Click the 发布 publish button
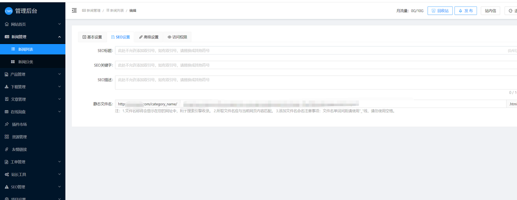Viewport: 517px width, 200px height. [465, 11]
